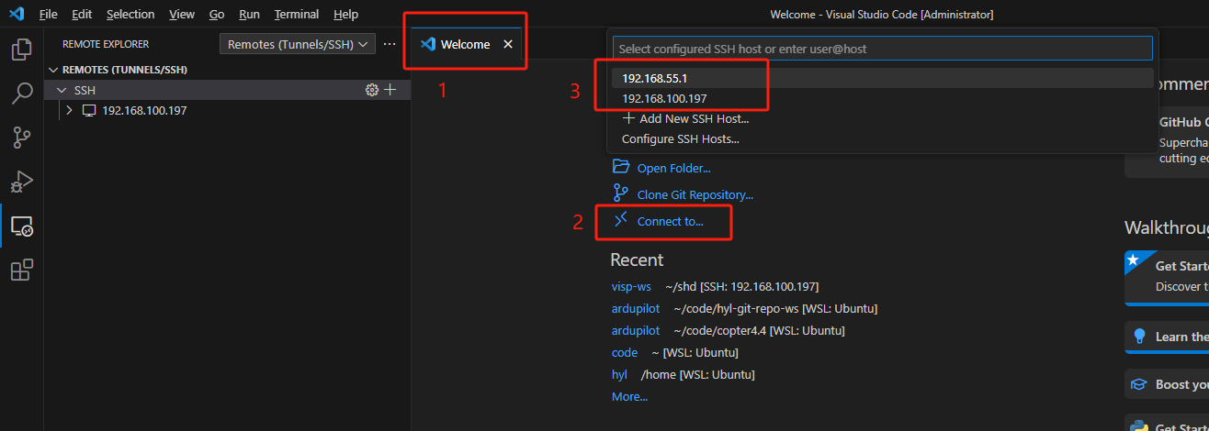Image resolution: width=1209 pixels, height=431 pixels.
Task: Open Run and Debug view icon
Action: 21,182
